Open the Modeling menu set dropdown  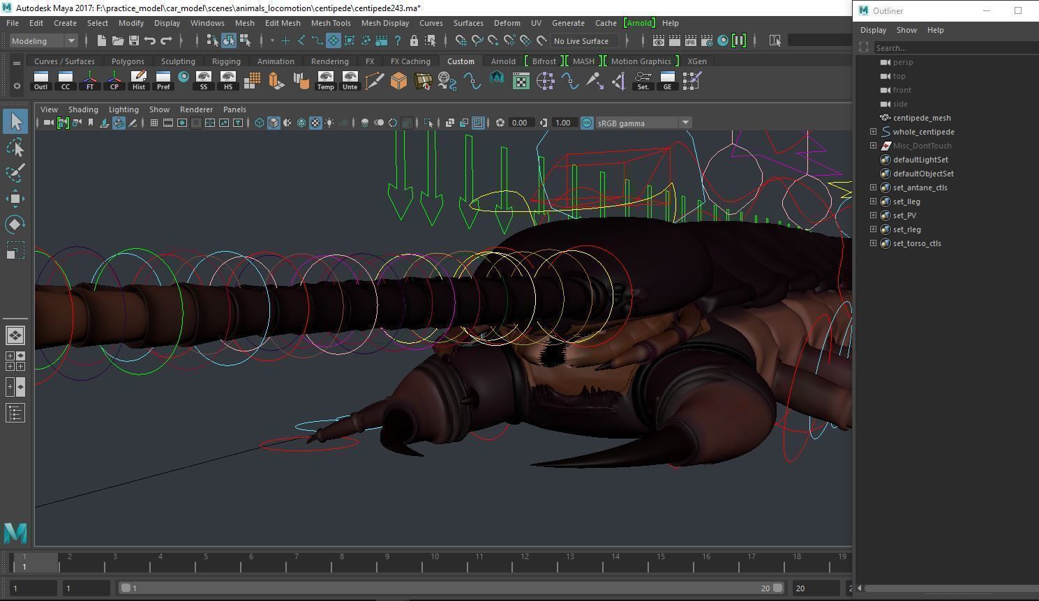(x=43, y=40)
